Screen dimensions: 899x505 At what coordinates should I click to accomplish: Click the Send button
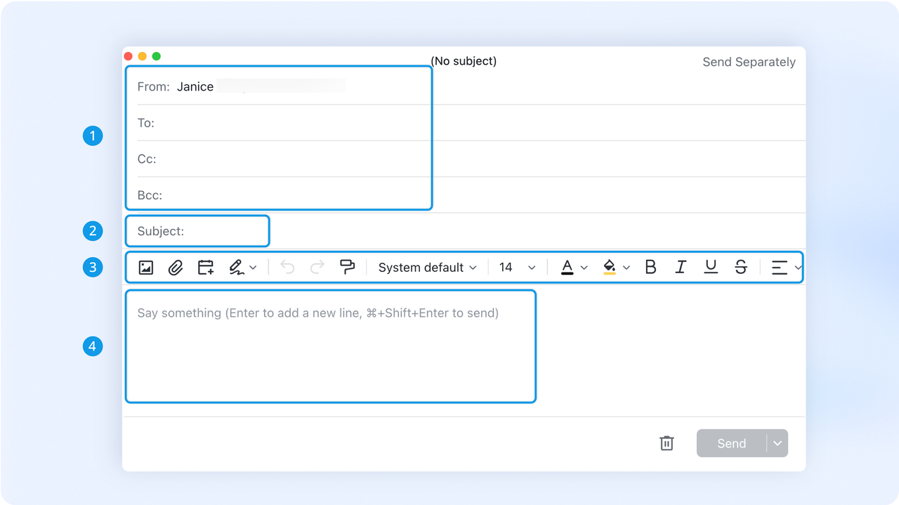(x=730, y=442)
